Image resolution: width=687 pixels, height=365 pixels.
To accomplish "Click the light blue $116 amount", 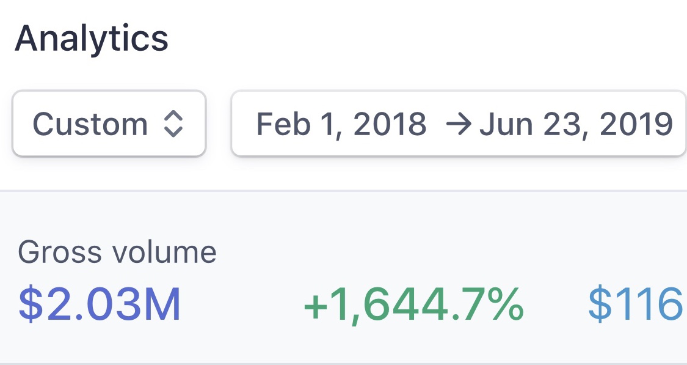I will pos(635,304).
